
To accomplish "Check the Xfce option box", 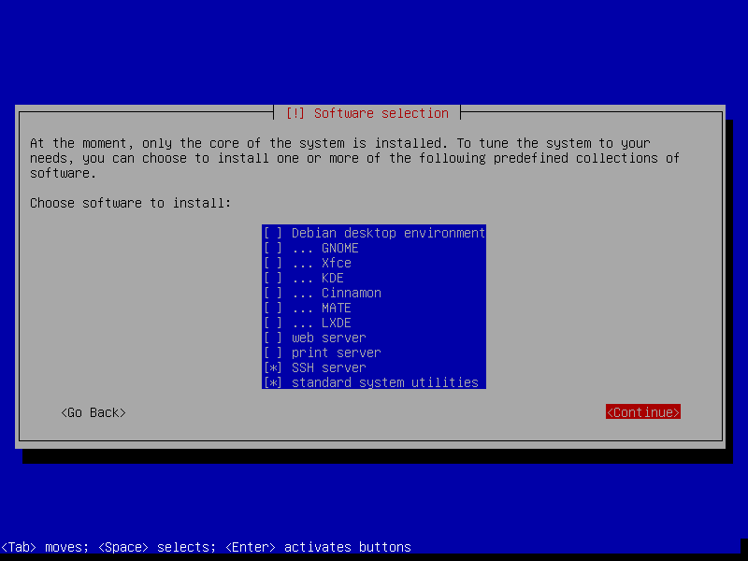I will tap(273, 263).
